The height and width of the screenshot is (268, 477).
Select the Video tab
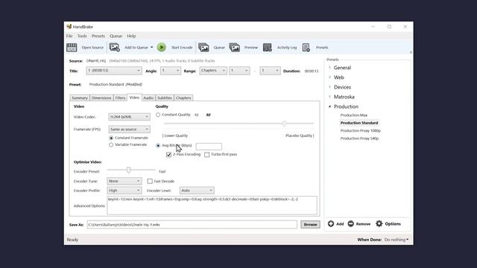[134, 98]
